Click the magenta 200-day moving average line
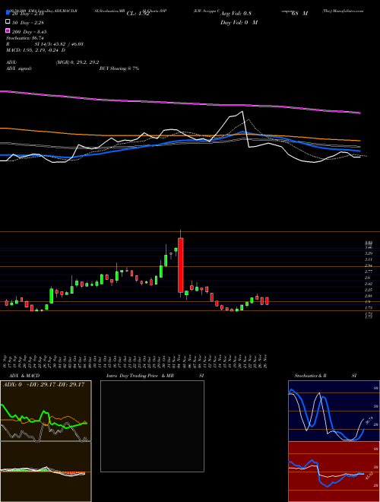 [x=179, y=103]
